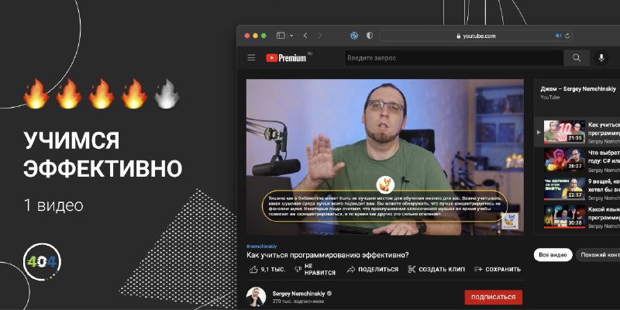Click the fourth orange flame icon
This screenshot has width=620, height=310.
click(x=133, y=94)
